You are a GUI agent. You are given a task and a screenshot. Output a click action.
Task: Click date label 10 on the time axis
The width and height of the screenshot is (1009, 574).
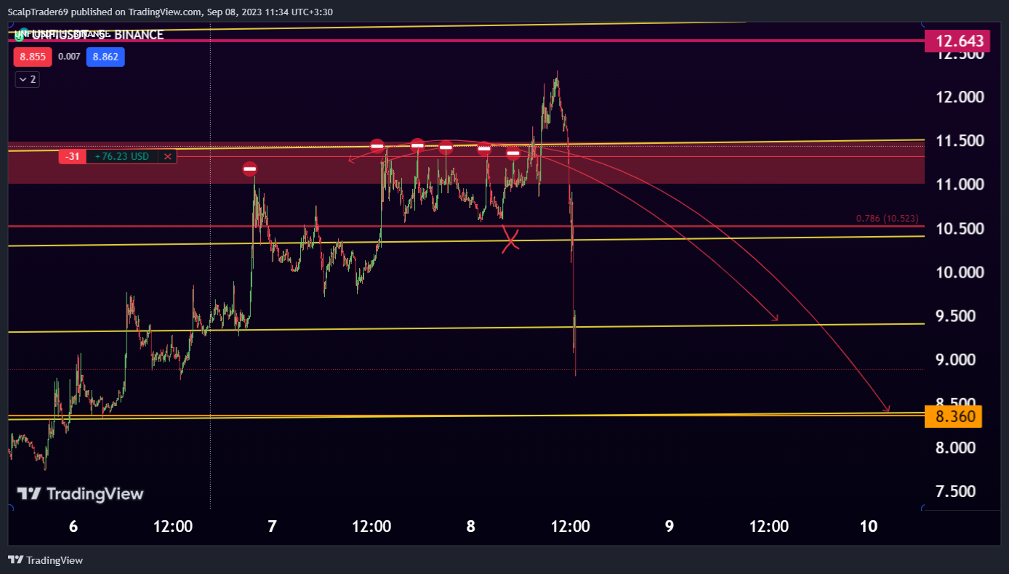click(x=868, y=526)
